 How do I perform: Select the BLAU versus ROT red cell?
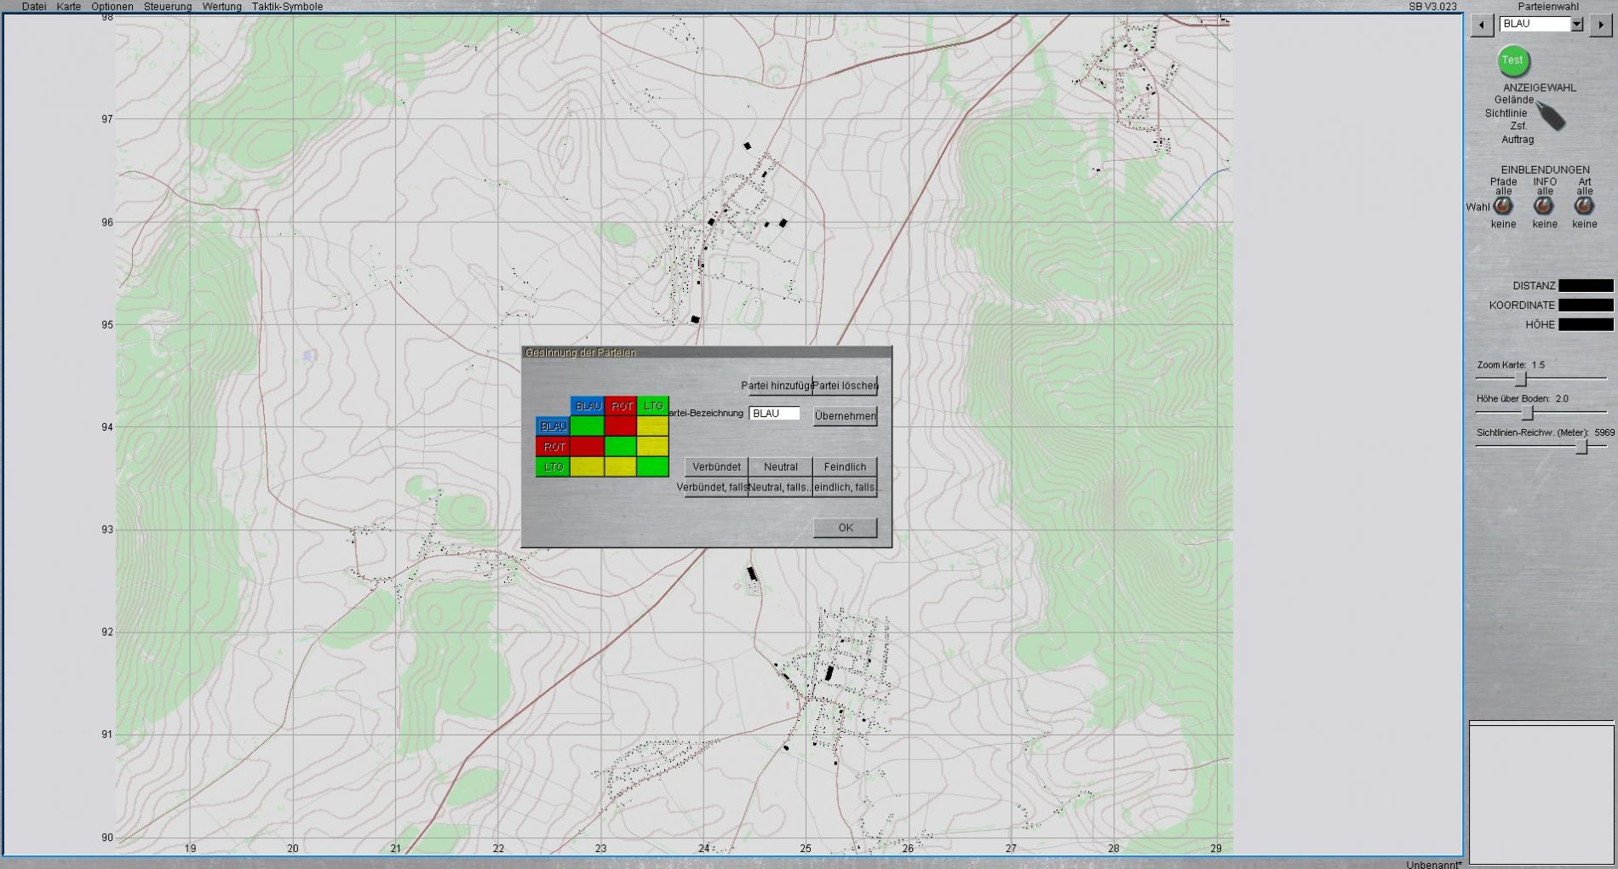pyautogui.click(x=621, y=426)
